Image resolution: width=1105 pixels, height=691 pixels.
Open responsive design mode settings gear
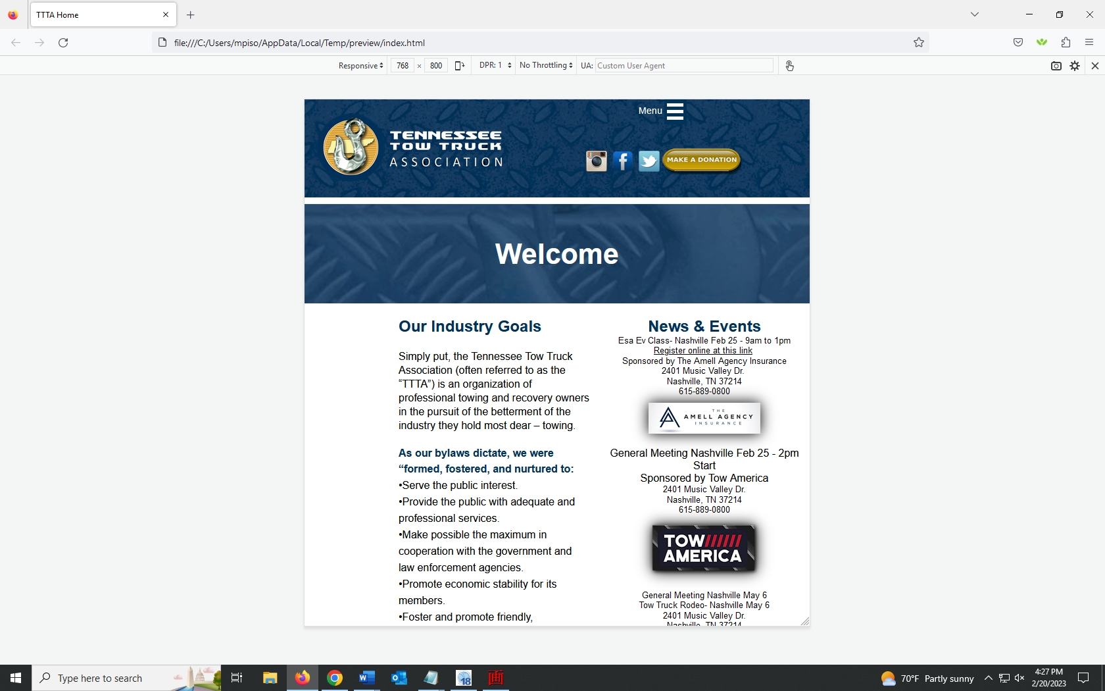[1075, 66]
